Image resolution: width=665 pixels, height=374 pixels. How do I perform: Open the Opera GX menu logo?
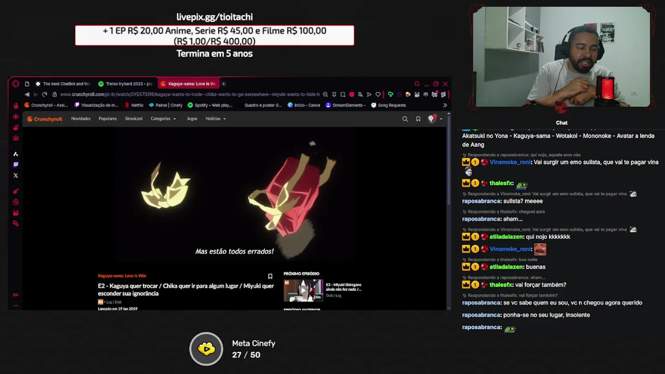point(16,84)
